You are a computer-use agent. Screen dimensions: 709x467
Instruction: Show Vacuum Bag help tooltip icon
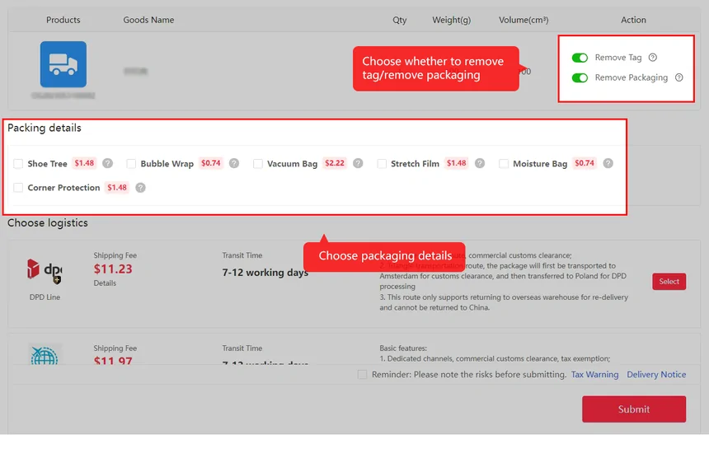click(x=358, y=163)
